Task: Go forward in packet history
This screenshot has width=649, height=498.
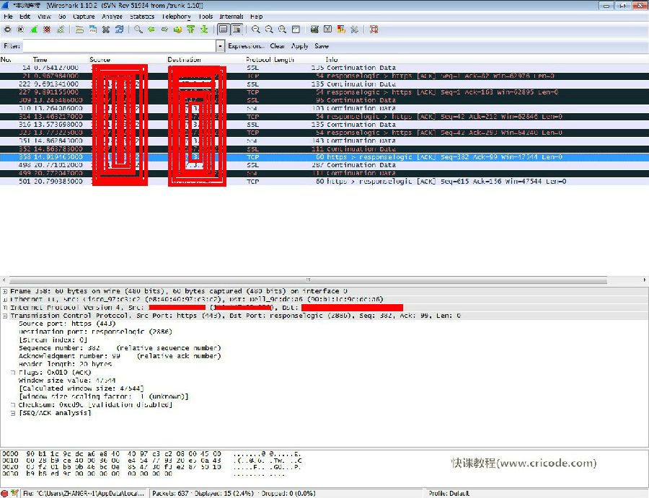Action: point(164,30)
